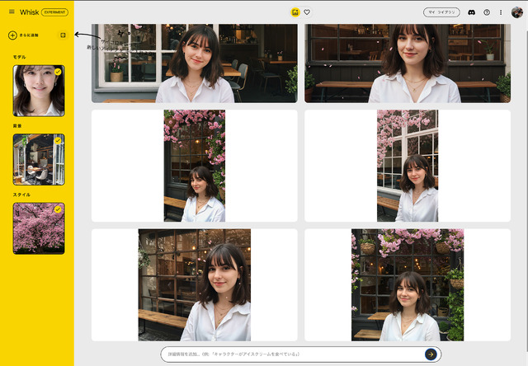Click the arrow submit button

(x=431, y=354)
